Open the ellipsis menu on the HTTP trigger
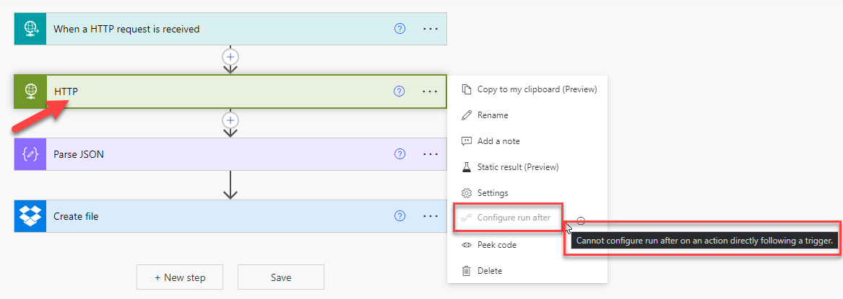 tap(431, 29)
